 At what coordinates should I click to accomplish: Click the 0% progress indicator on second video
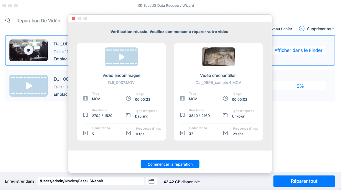pyautogui.click(x=300, y=86)
